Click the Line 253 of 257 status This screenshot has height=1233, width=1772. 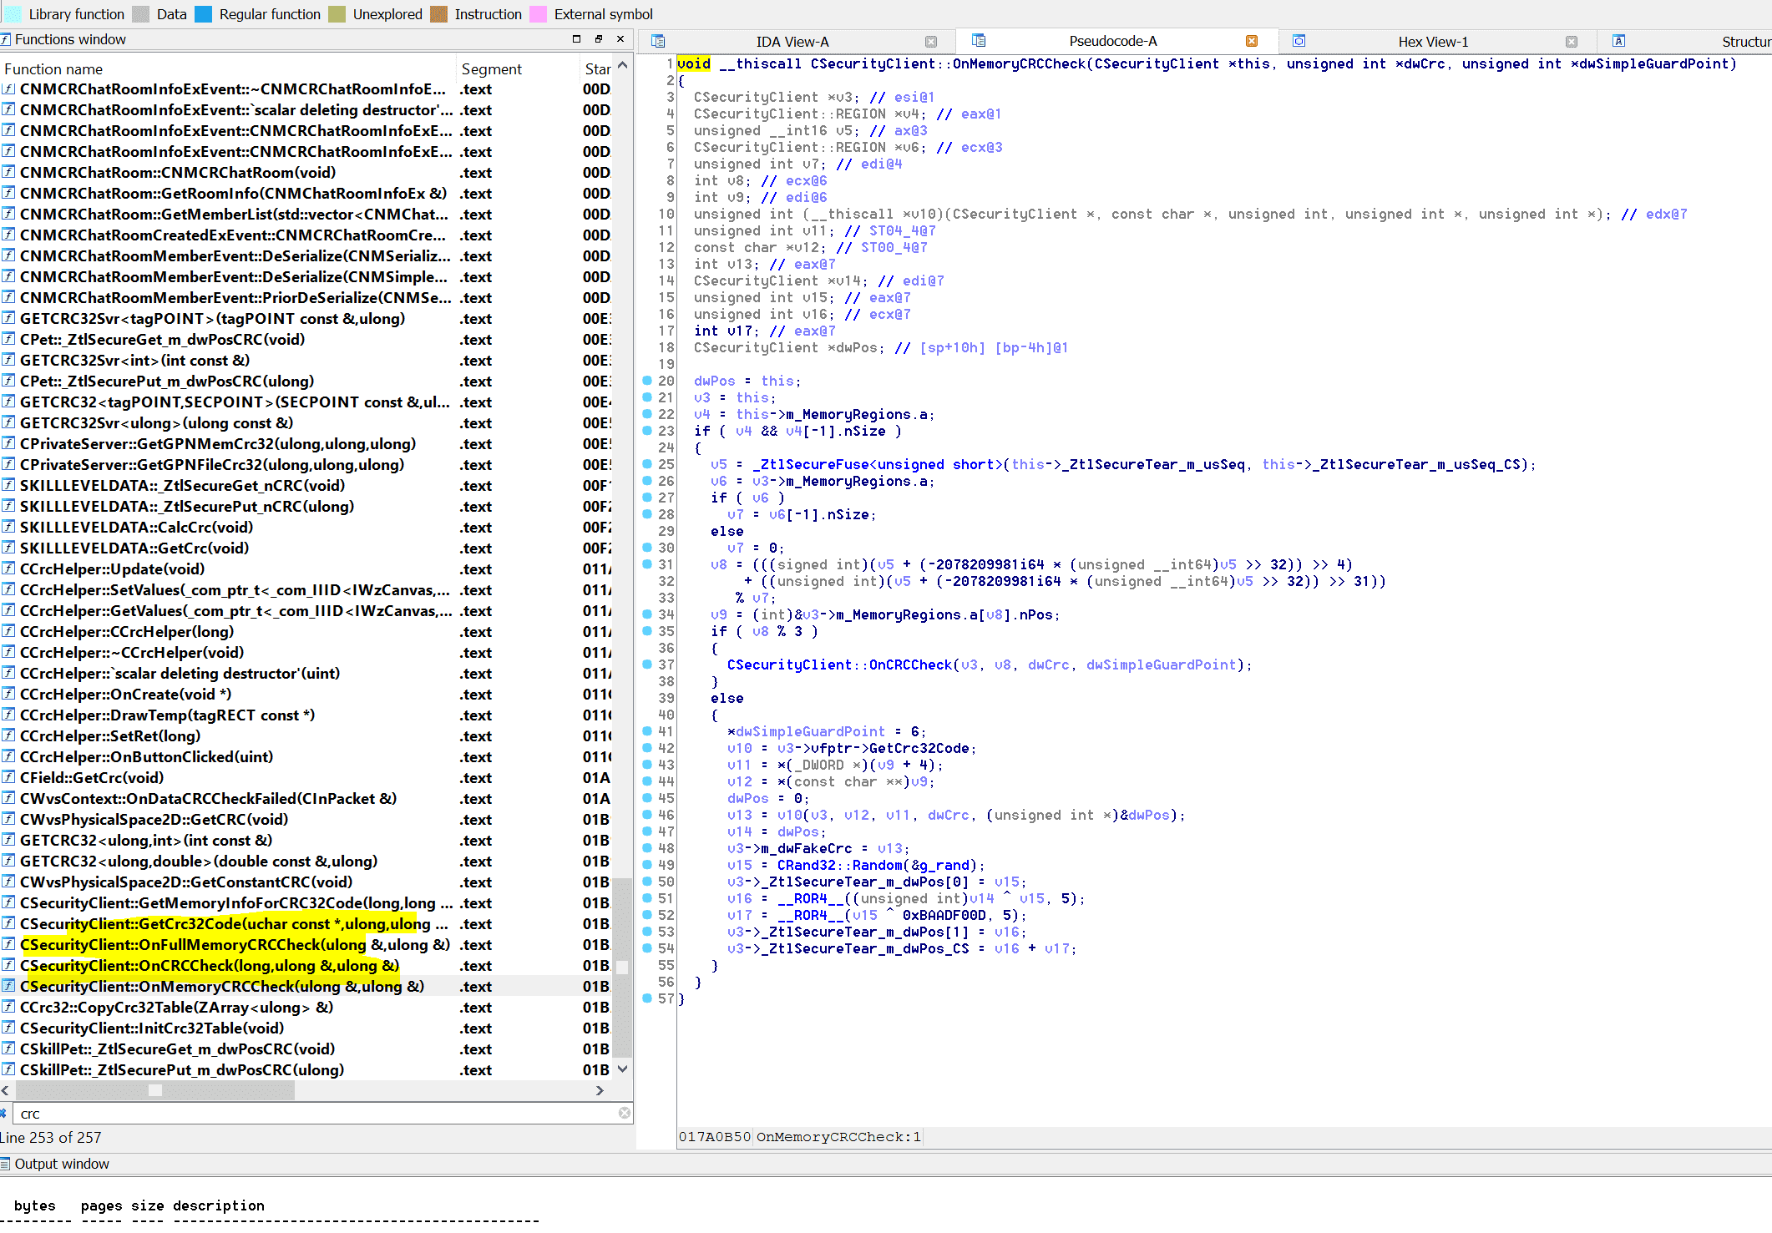pos(50,1137)
